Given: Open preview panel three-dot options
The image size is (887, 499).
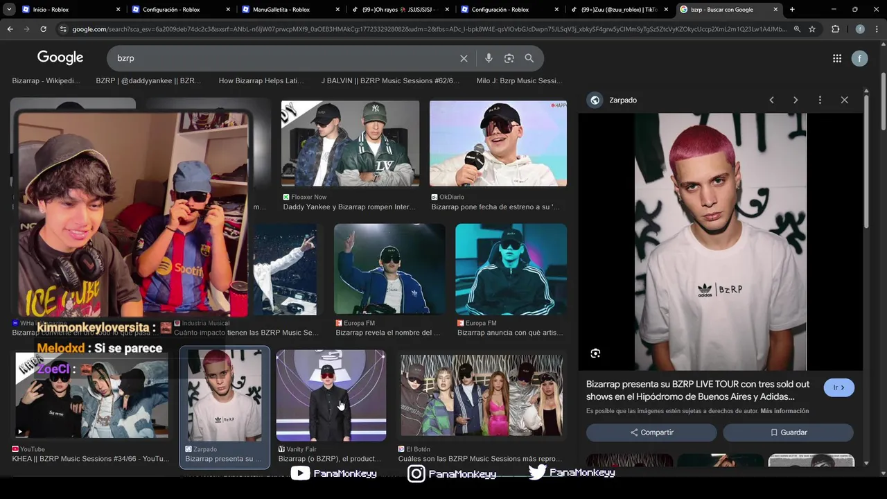Looking at the screenshot, I should (820, 100).
